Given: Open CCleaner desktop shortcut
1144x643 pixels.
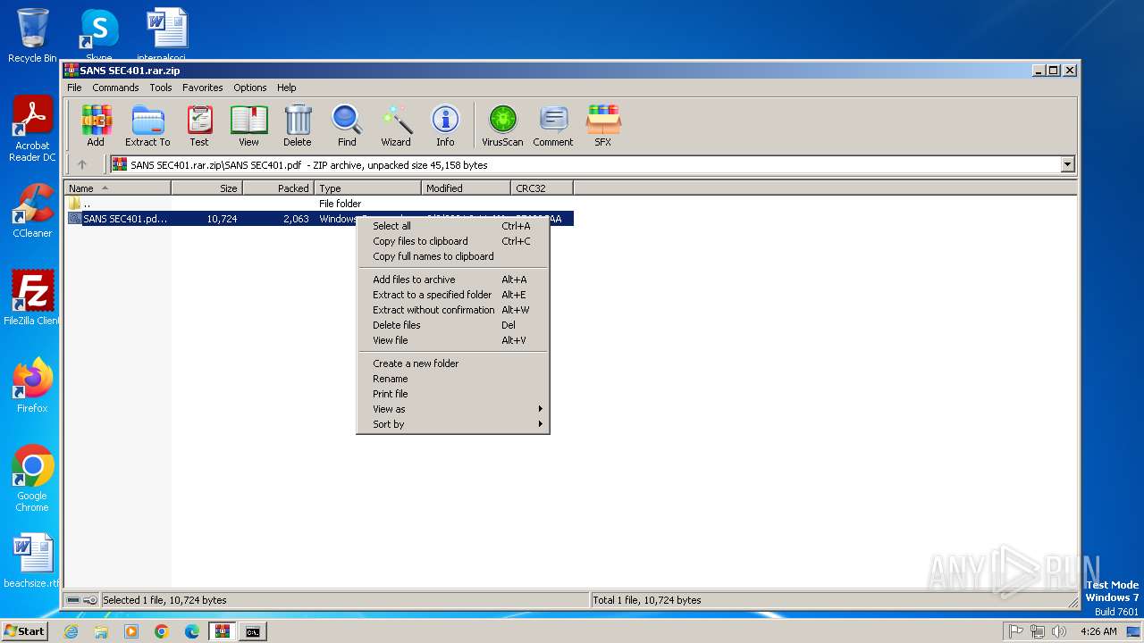Looking at the screenshot, I should pyautogui.click(x=32, y=211).
